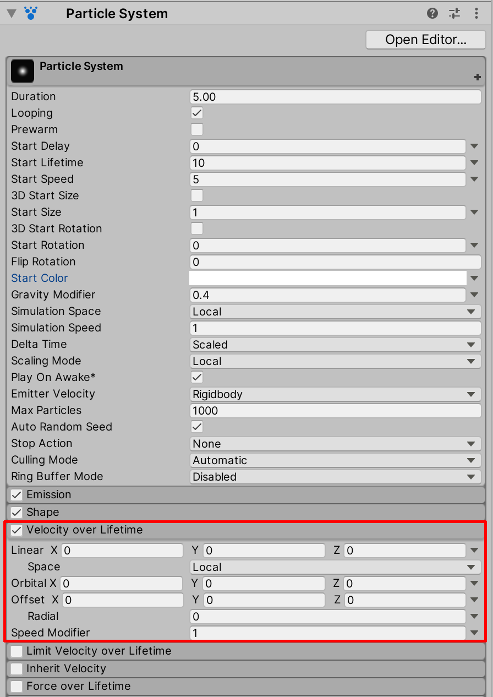Screen dimensions: 493x697
Task: Click the Max Particles input field
Action: pyautogui.click(x=336, y=411)
